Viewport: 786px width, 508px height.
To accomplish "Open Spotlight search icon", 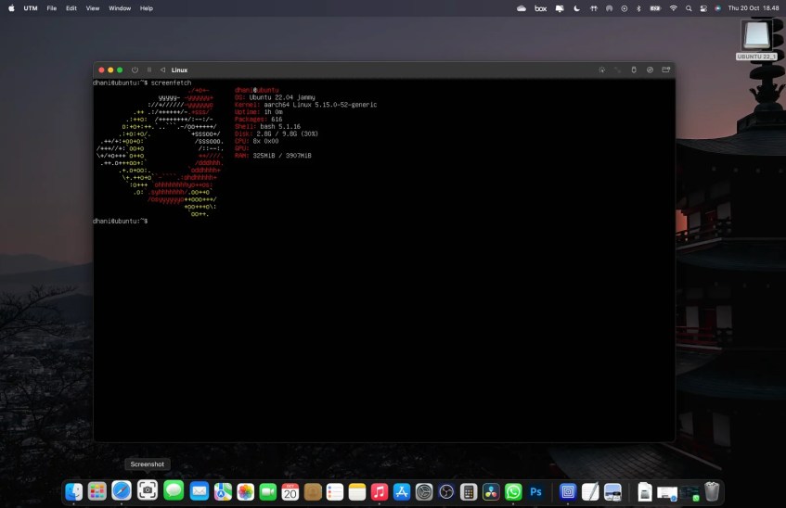I will pos(689,8).
